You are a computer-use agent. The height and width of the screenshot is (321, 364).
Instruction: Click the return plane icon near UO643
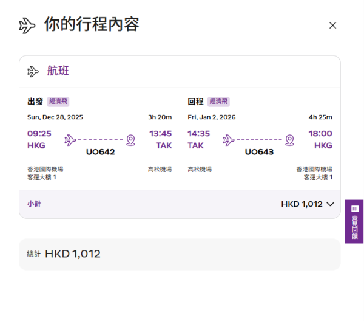click(229, 140)
